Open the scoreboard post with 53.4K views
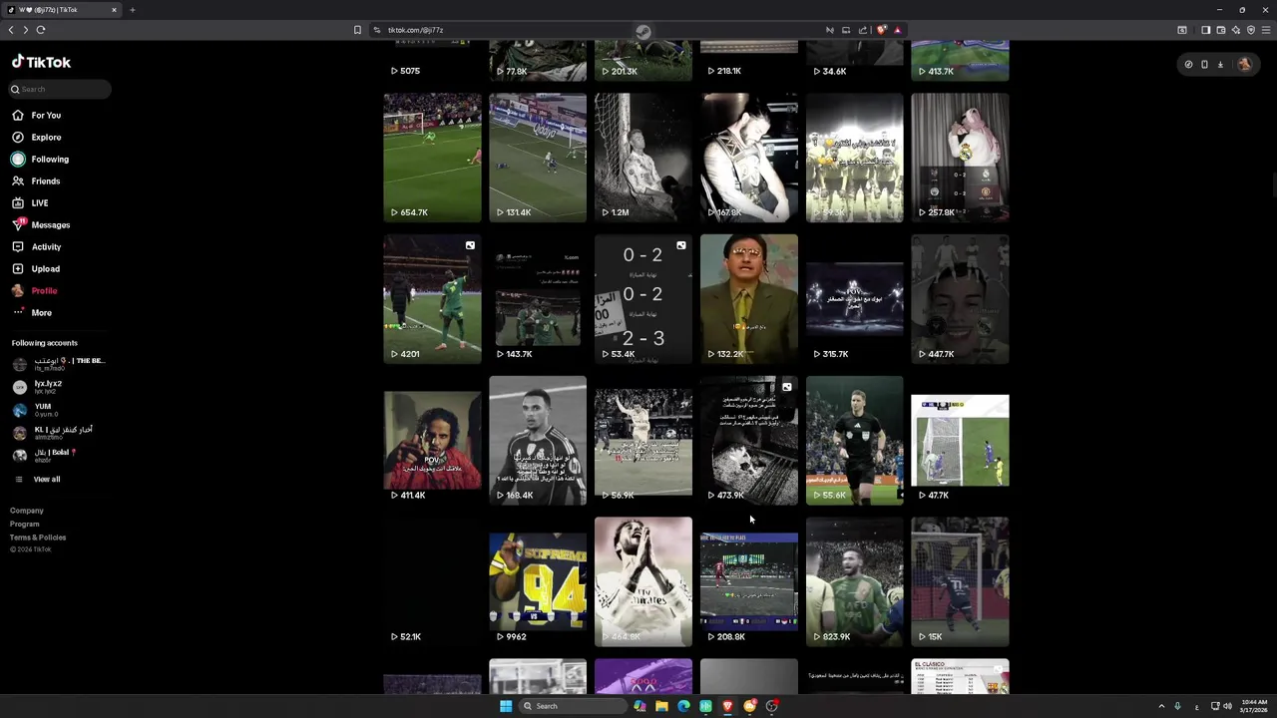This screenshot has width=1277, height=718. (643, 299)
